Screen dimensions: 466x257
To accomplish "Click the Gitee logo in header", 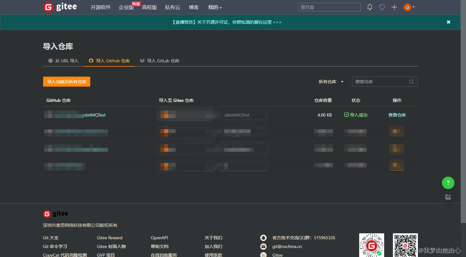I will point(60,7).
